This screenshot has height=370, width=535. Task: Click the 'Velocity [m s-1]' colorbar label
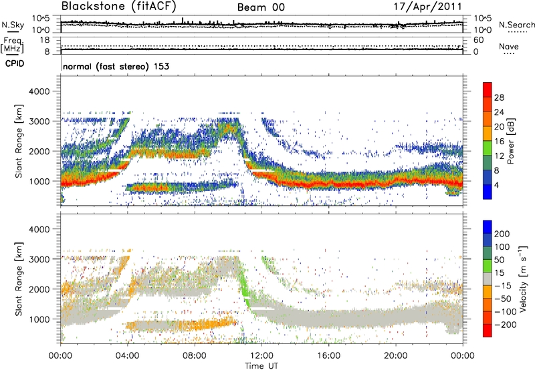[523, 279]
